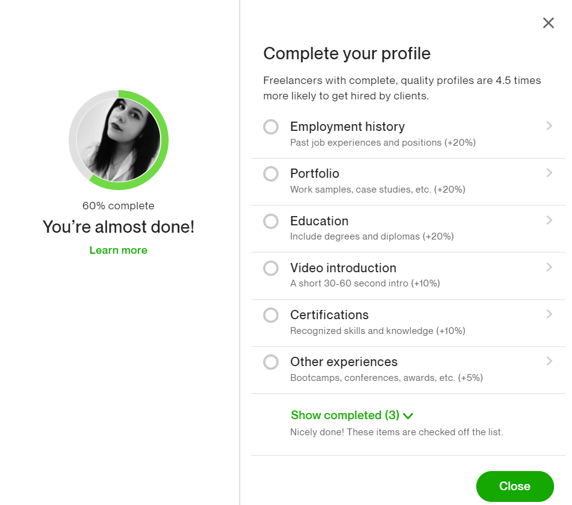Open the Video introduction section
This screenshot has width=572, height=505.
[343, 268]
